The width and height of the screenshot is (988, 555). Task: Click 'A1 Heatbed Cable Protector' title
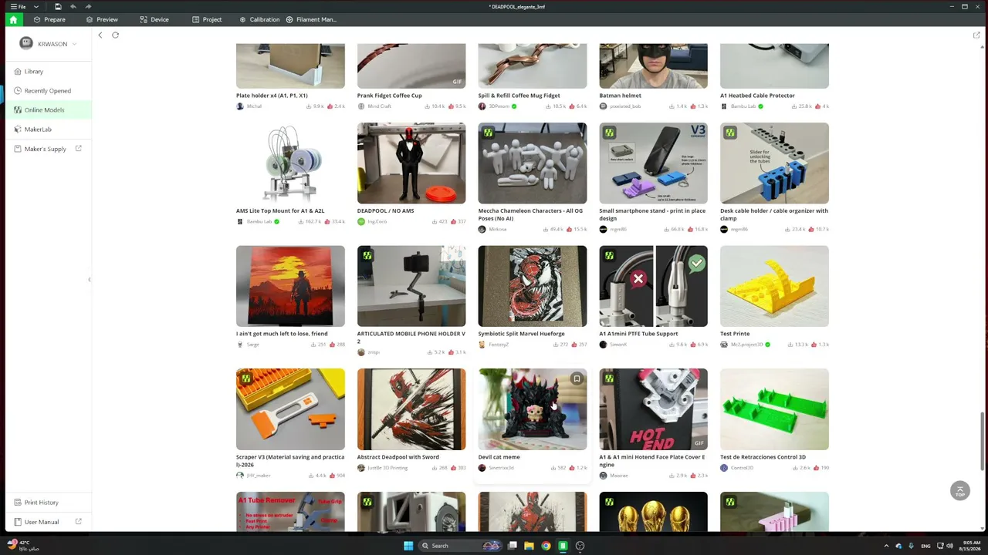tap(757, 96)
